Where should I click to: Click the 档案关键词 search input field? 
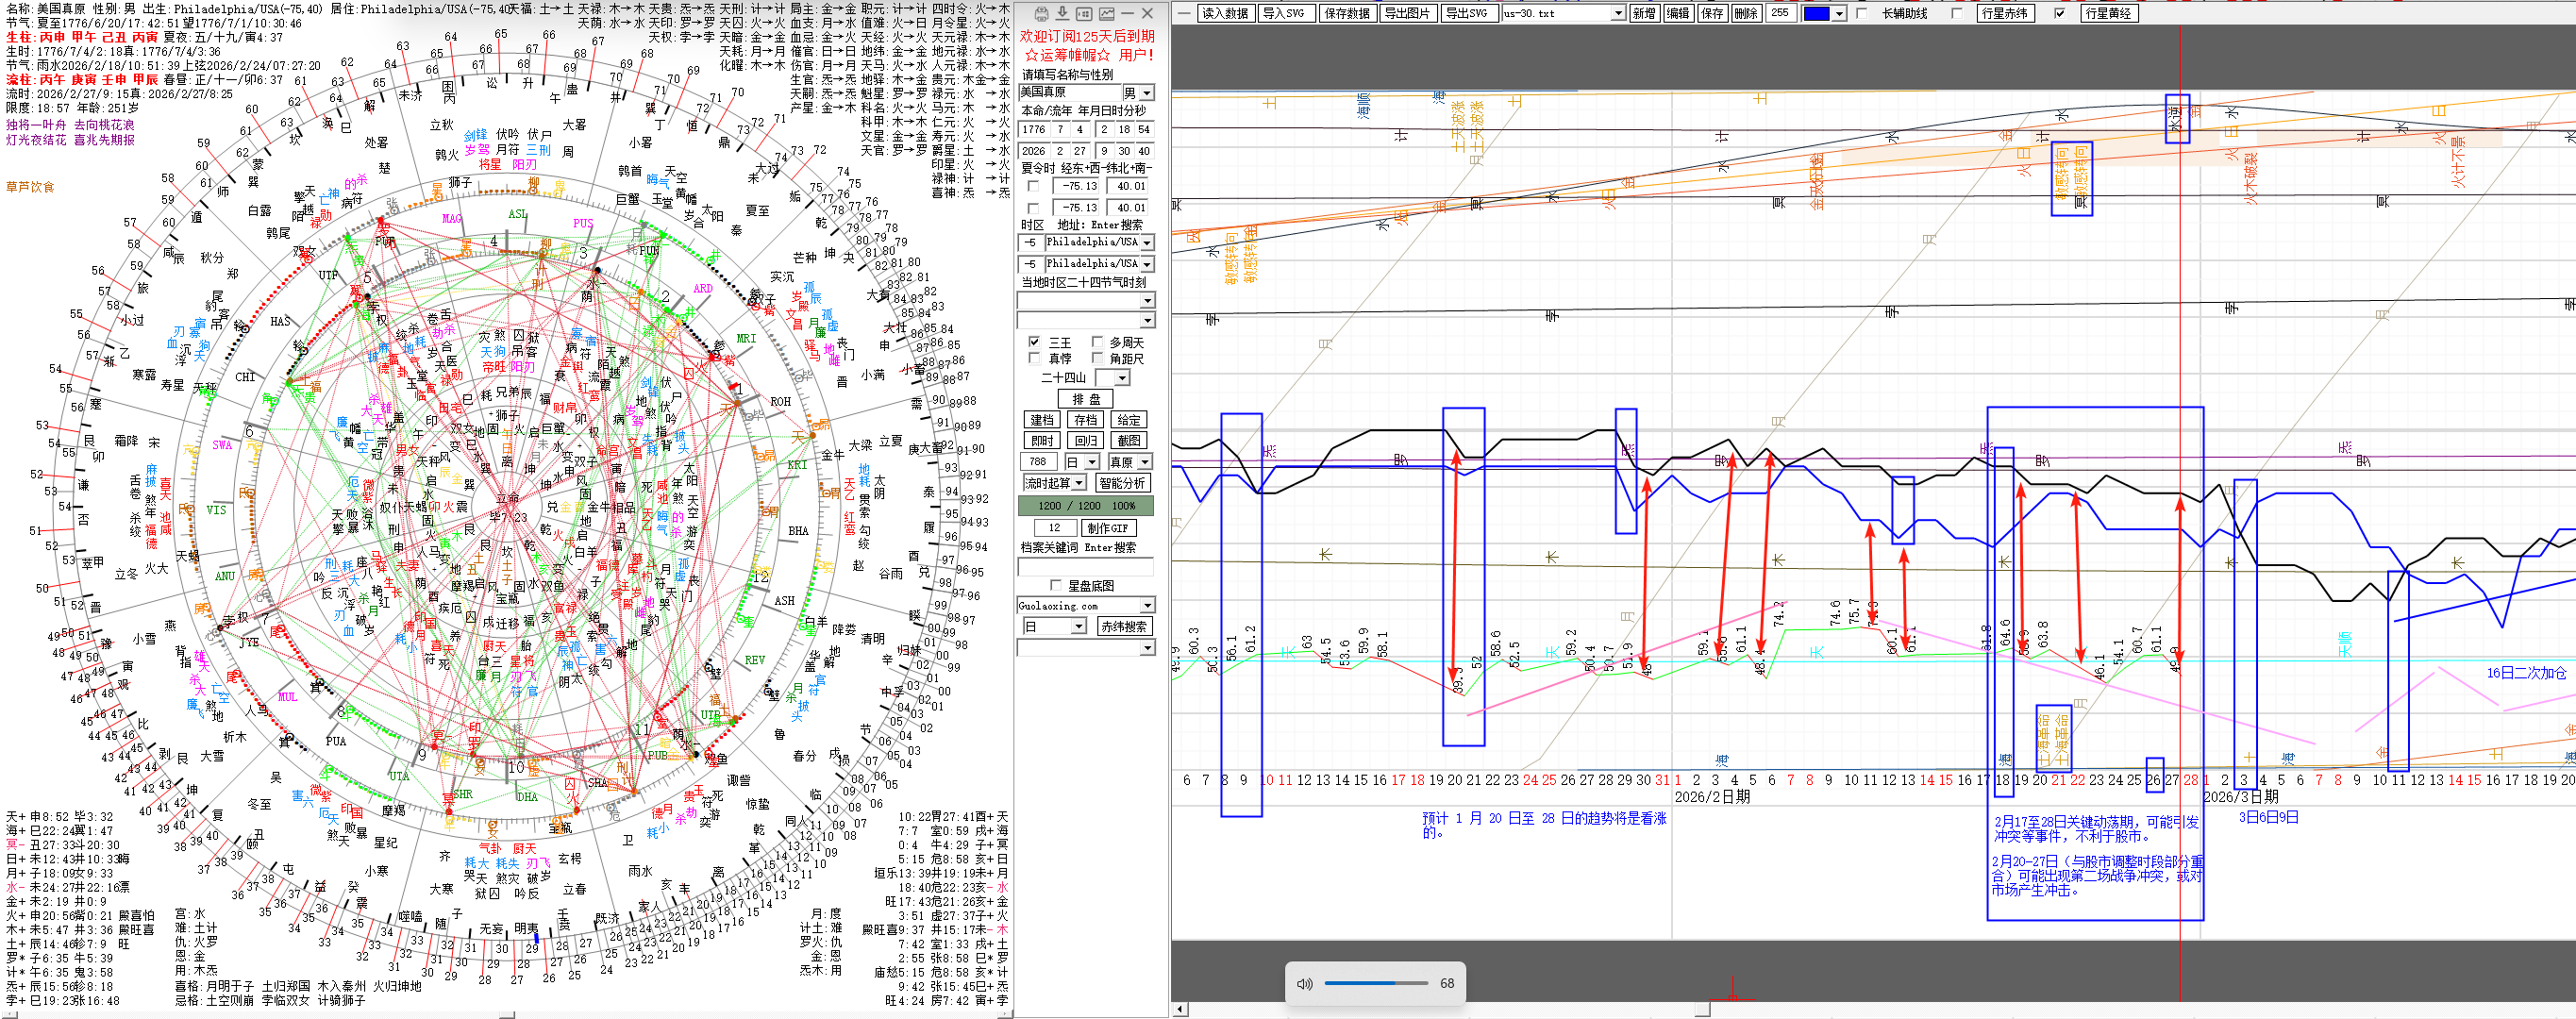tap(1085, 567)
